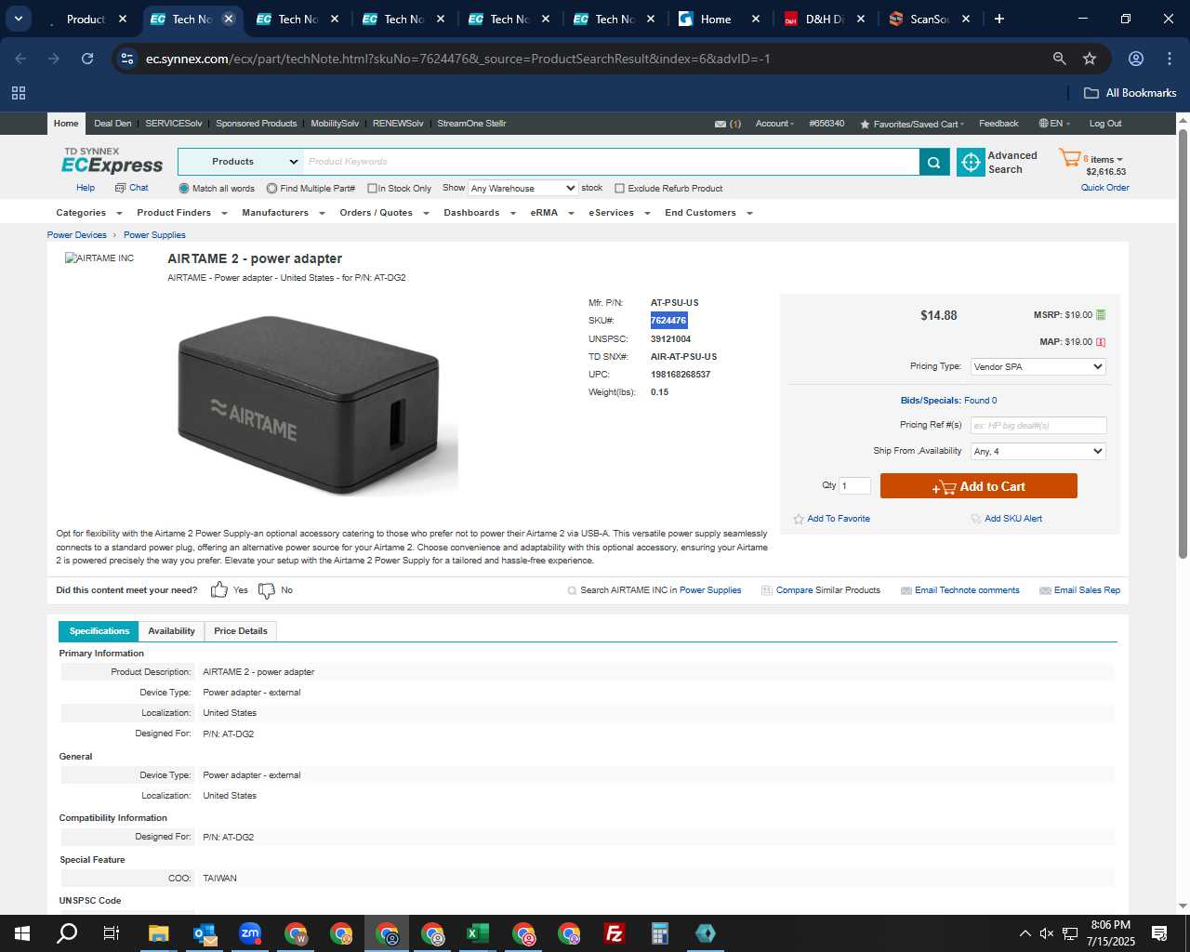Bookmark this page with the star icon
1190x952 pixels.
pyautogui.click(x=1090, y=59)
